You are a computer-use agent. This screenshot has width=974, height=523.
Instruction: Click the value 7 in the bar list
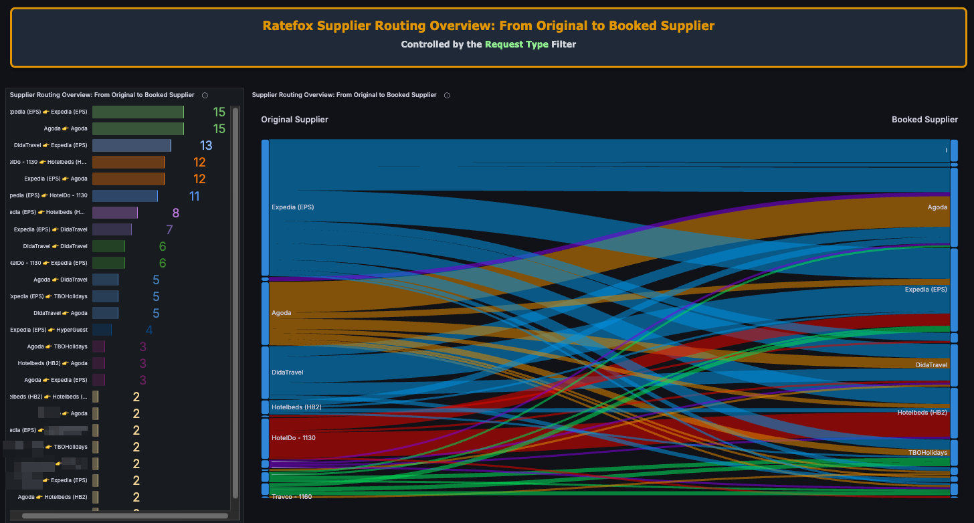tap(169, 229)
